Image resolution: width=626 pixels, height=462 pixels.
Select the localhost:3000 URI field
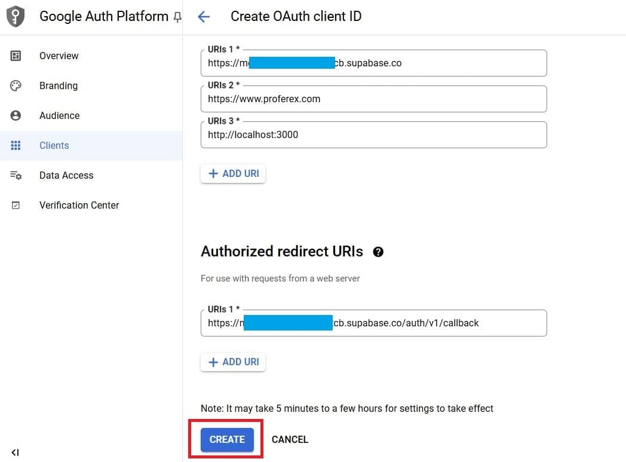coord(373,134)
